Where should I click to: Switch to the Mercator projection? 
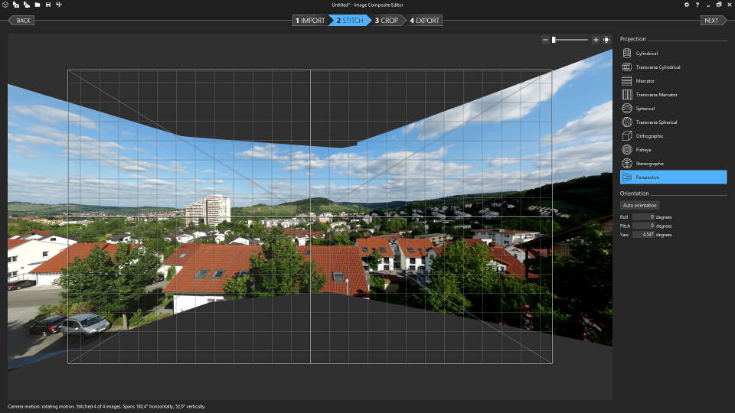point(645,81)
